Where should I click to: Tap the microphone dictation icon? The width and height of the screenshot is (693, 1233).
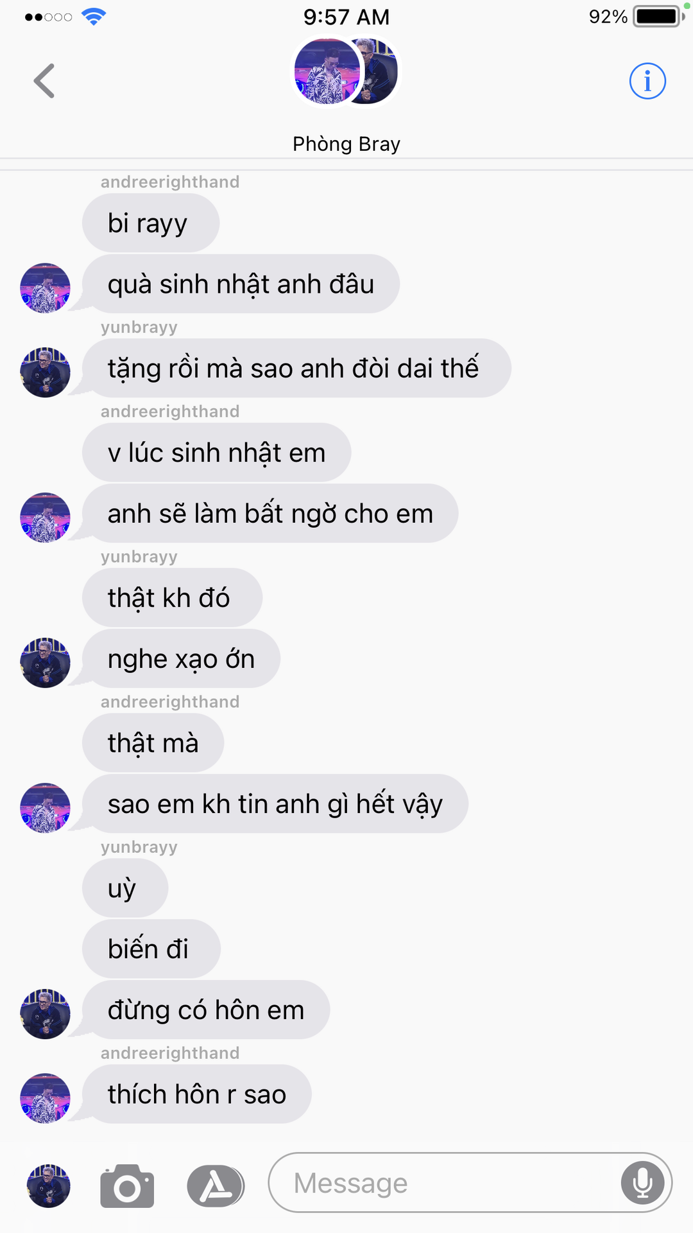tap(642, 1182)
